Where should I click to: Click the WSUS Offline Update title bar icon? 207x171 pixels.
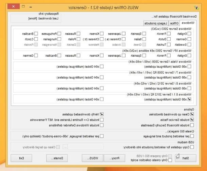click(196, 7)
